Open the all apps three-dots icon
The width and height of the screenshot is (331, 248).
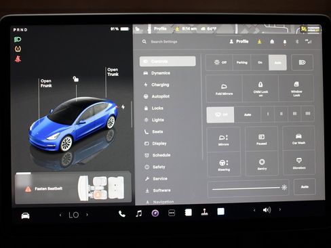tap(172, 213)
